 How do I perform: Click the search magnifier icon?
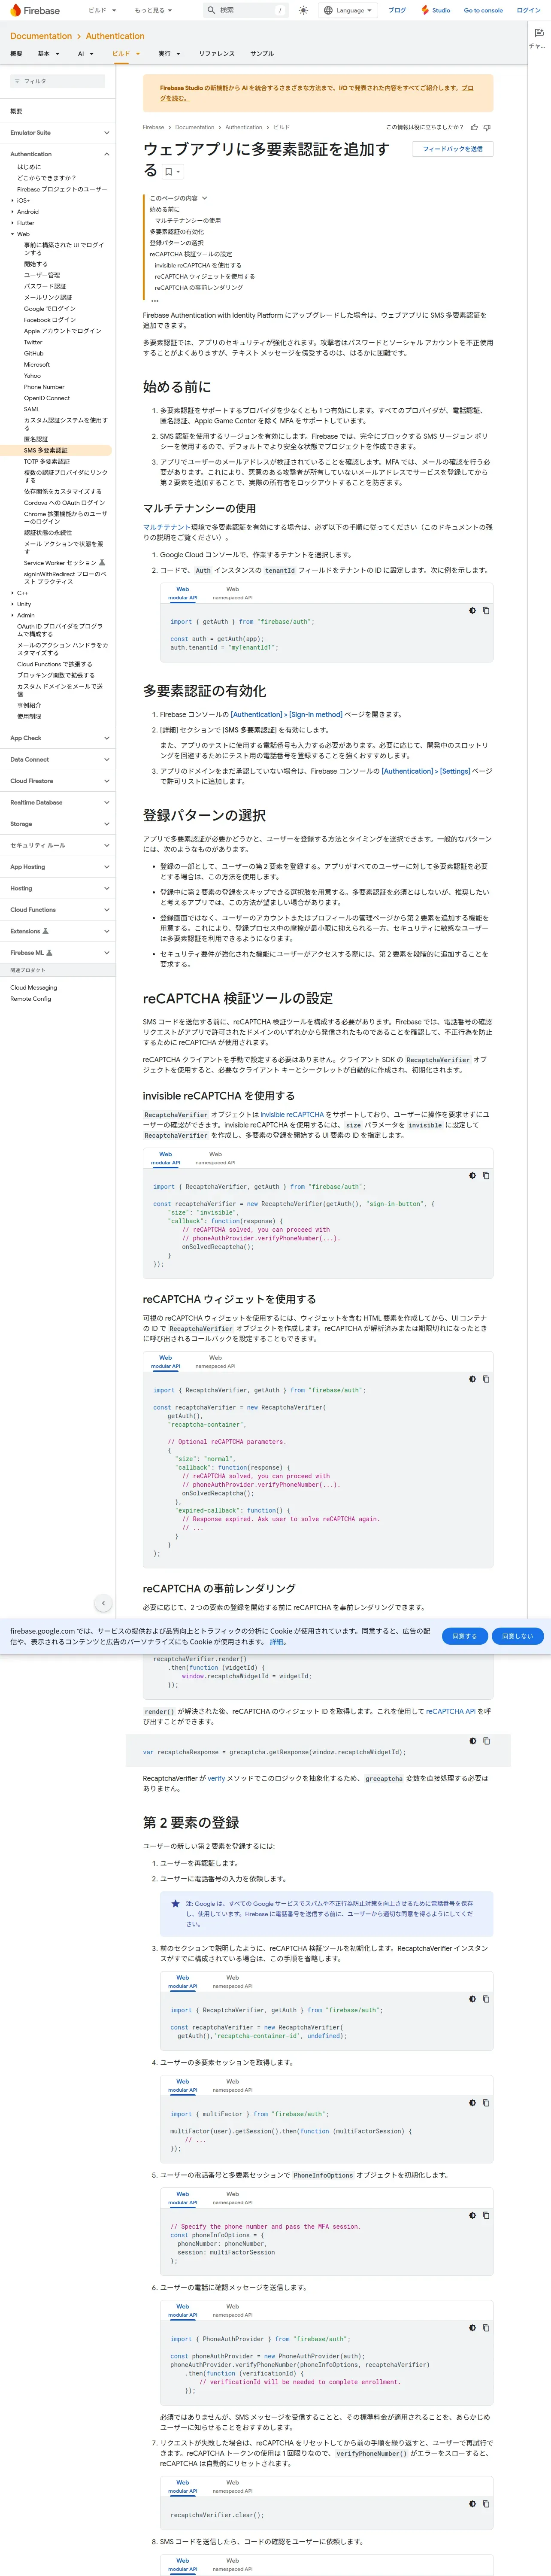(x=211, y=10)
